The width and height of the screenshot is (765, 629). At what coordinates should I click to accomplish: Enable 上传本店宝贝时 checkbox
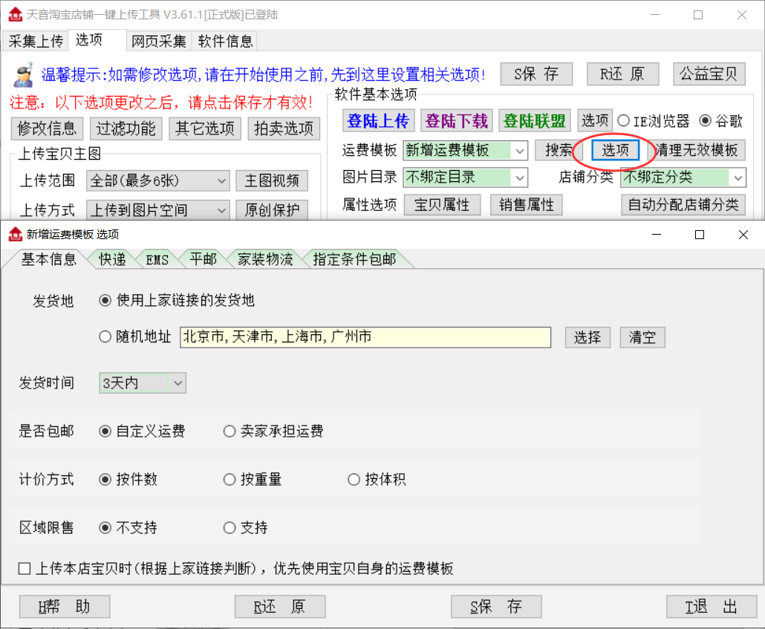pyautogui.click(x=25, y=569)
